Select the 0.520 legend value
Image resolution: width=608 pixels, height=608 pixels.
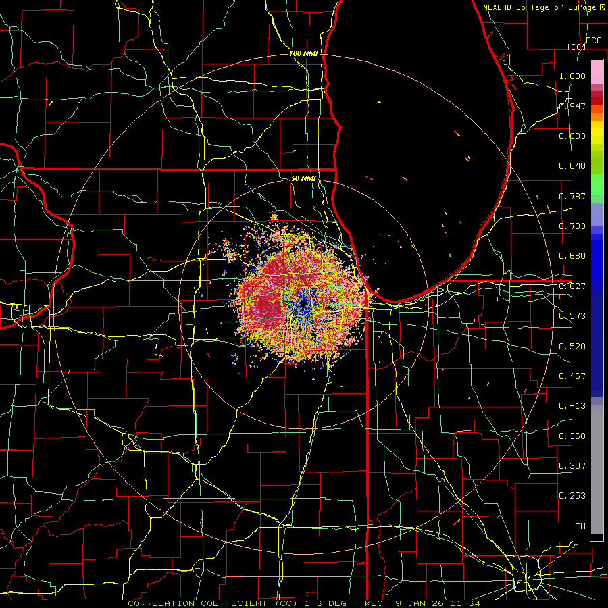pos(572,347)
